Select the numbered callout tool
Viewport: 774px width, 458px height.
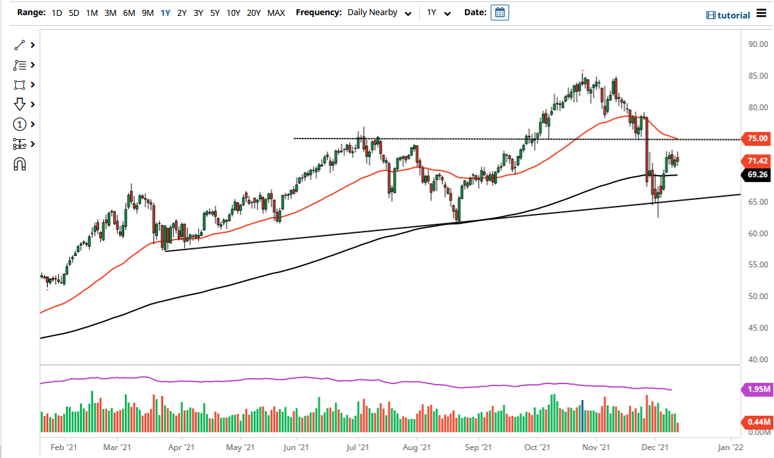click(x=18, y=124)
